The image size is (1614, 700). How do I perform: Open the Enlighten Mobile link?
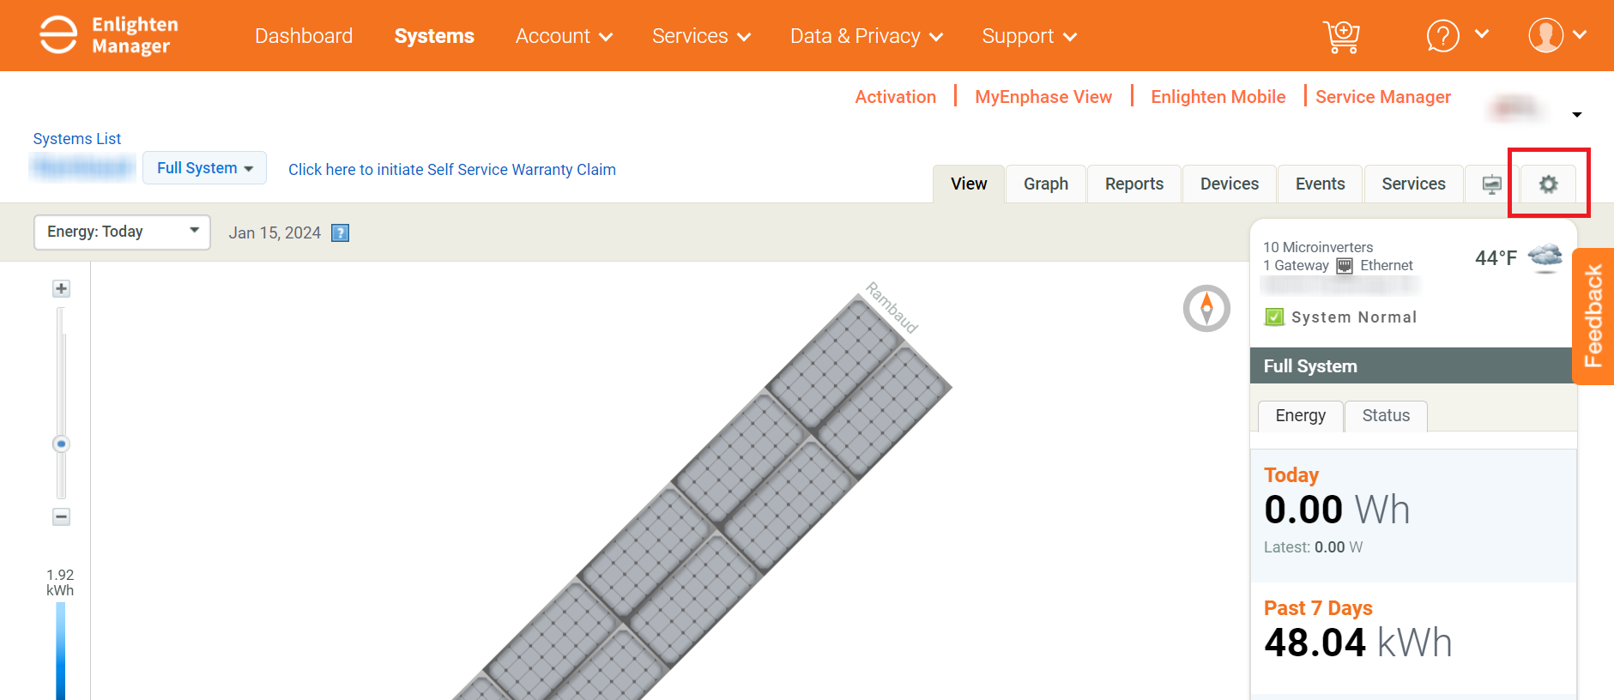[x=1218, y=97]
